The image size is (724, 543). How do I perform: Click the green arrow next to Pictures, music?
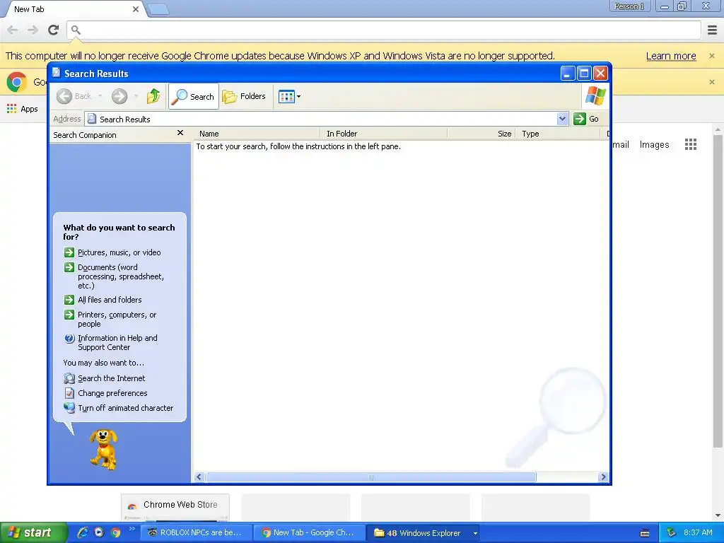tap(69, 252)
